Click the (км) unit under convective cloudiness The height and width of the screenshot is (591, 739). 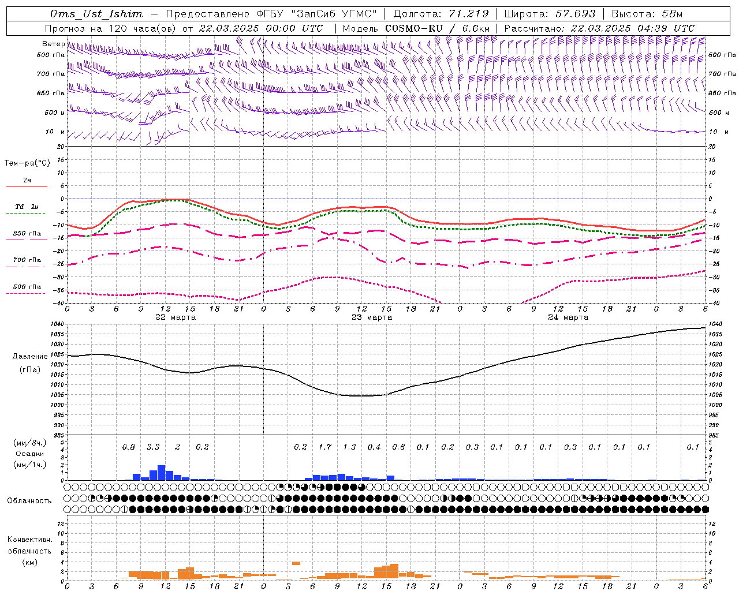29,562
